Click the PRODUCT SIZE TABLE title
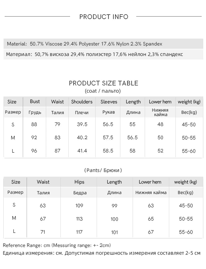The width and height of the screenshot is (206, 269). [104, 83]
